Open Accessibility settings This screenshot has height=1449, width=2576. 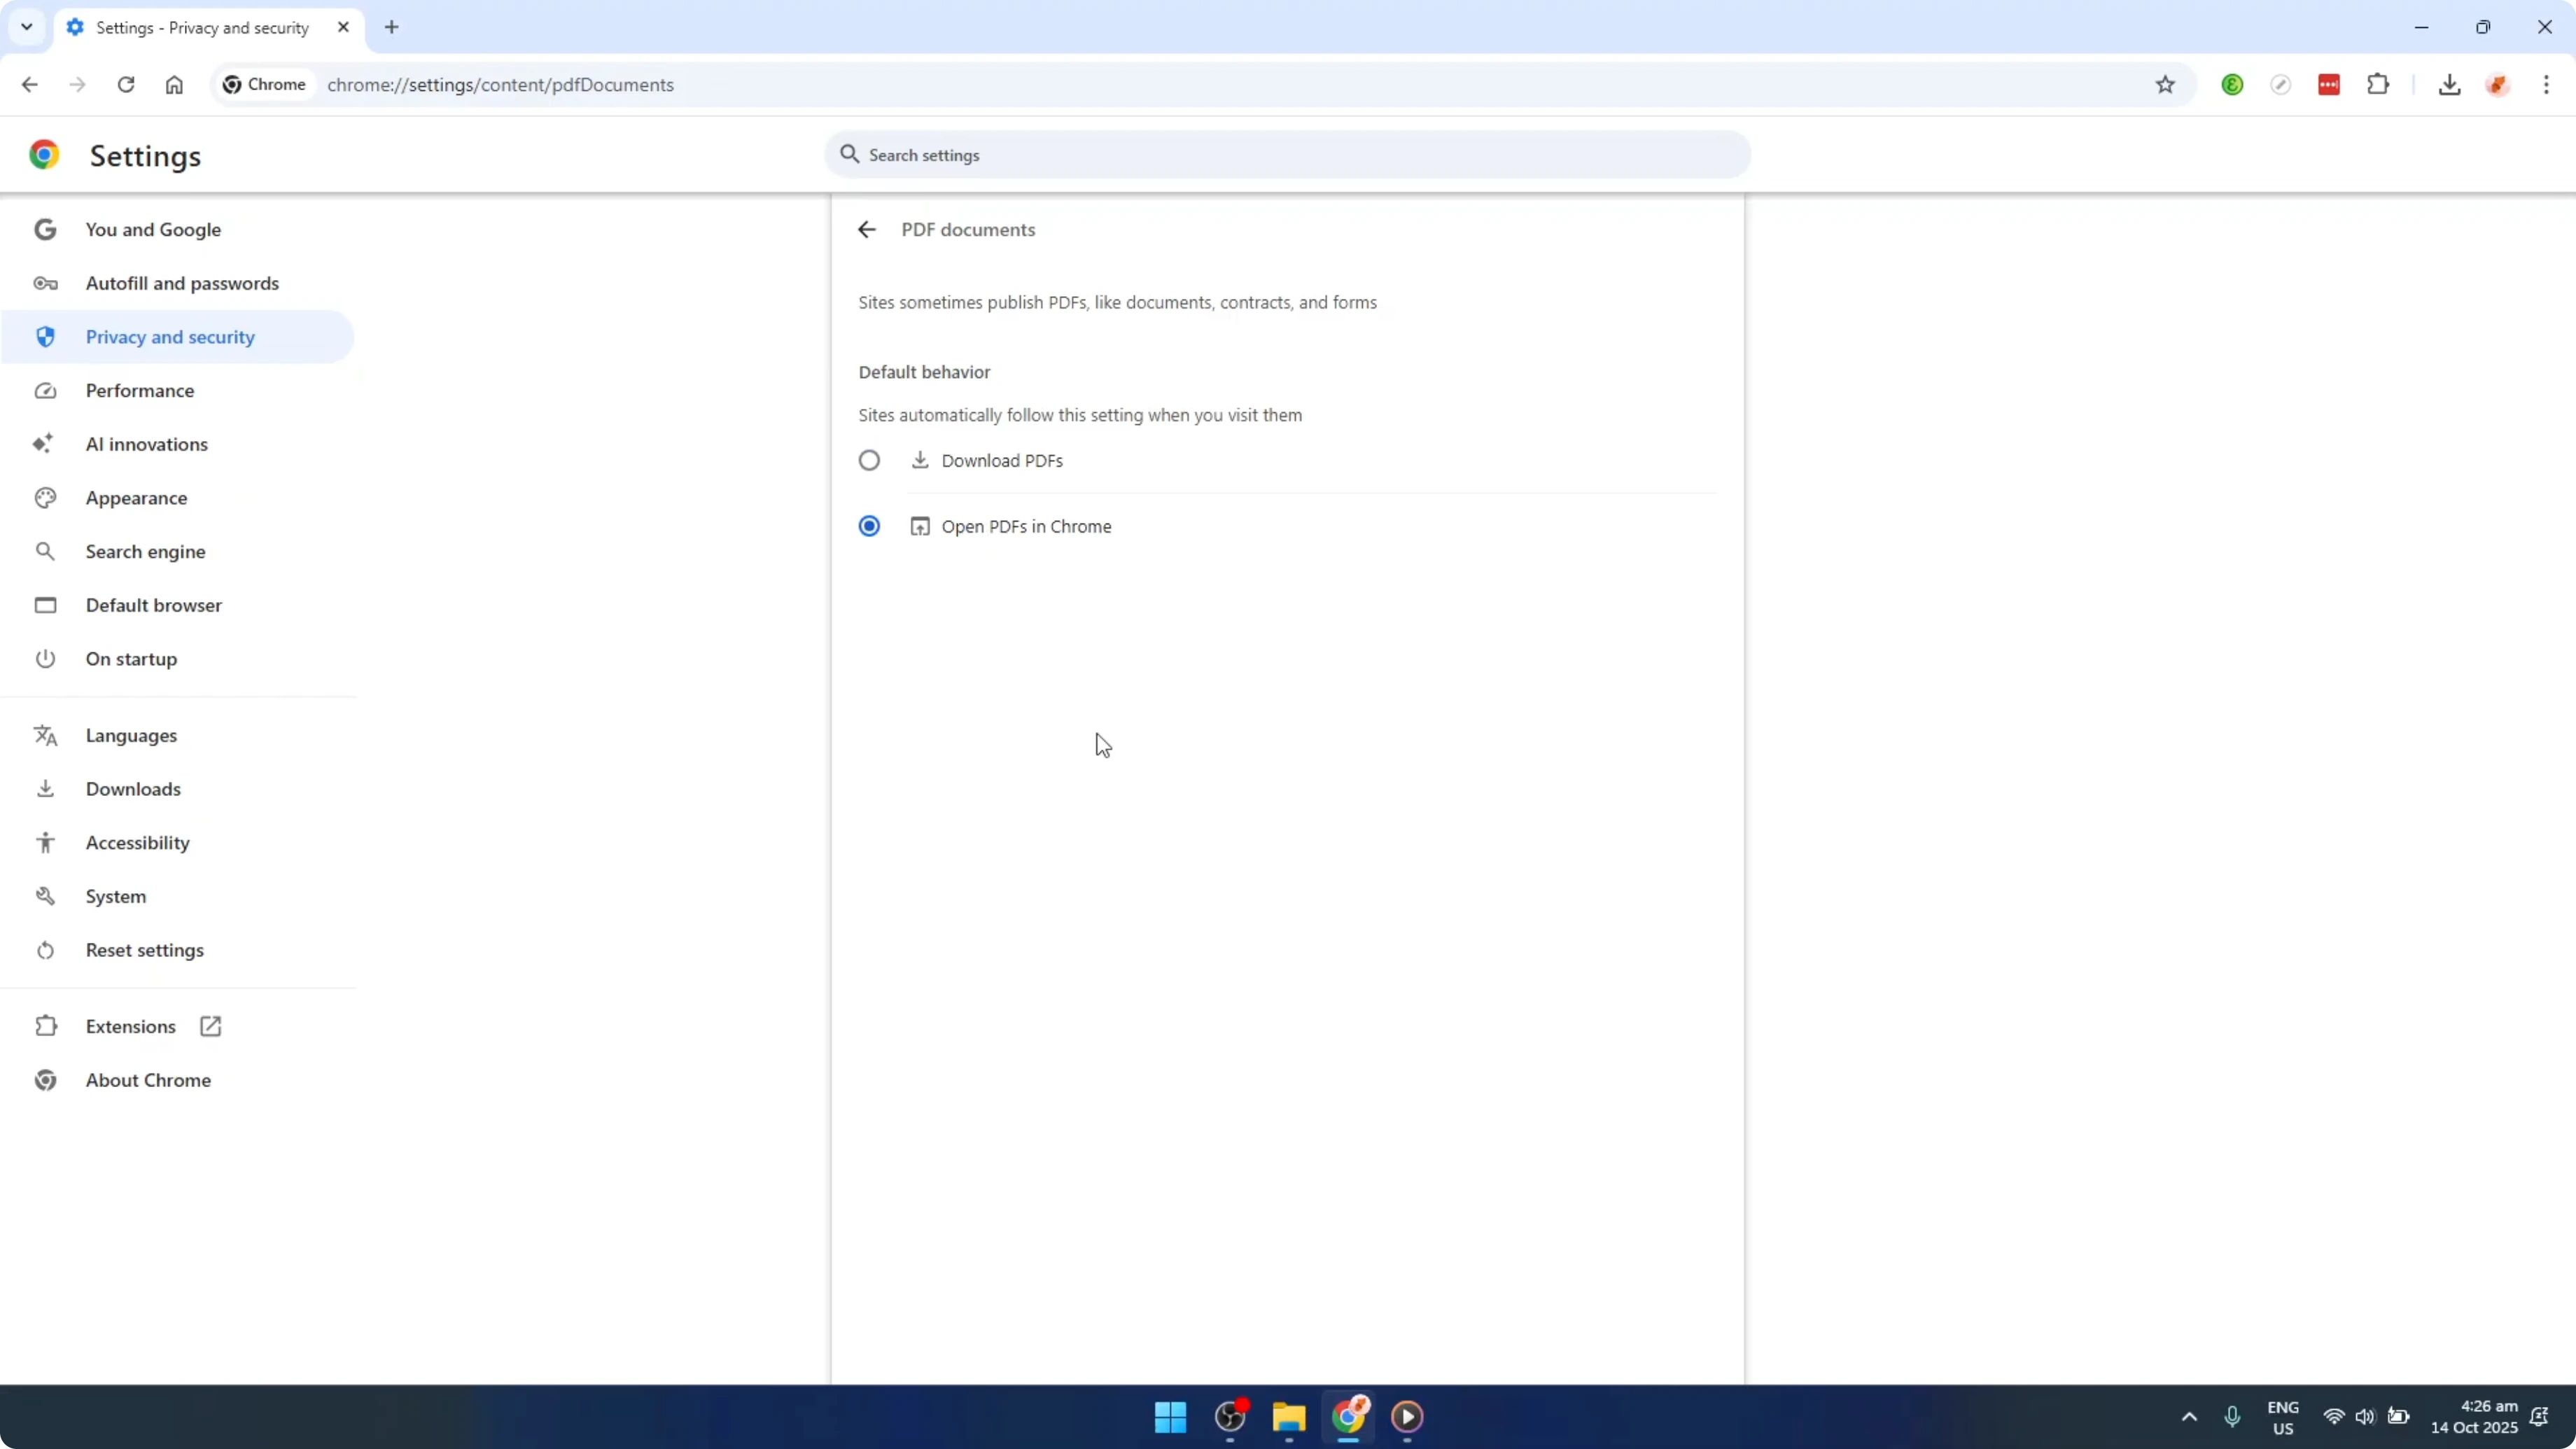click(178, 843)
